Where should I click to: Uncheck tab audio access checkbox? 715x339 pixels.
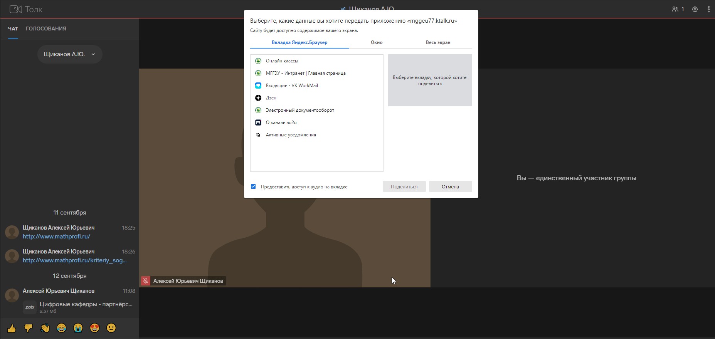(253, 186)
